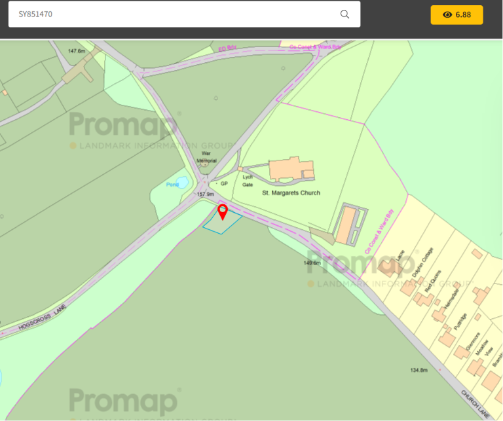
Task: Click the blue Pond label
Action: tap(172, 185)
